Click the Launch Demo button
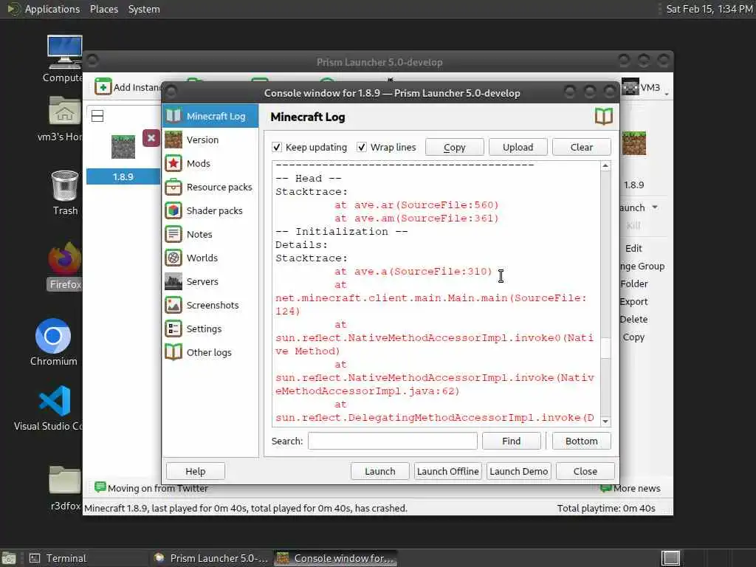 (x=519, y=471)
